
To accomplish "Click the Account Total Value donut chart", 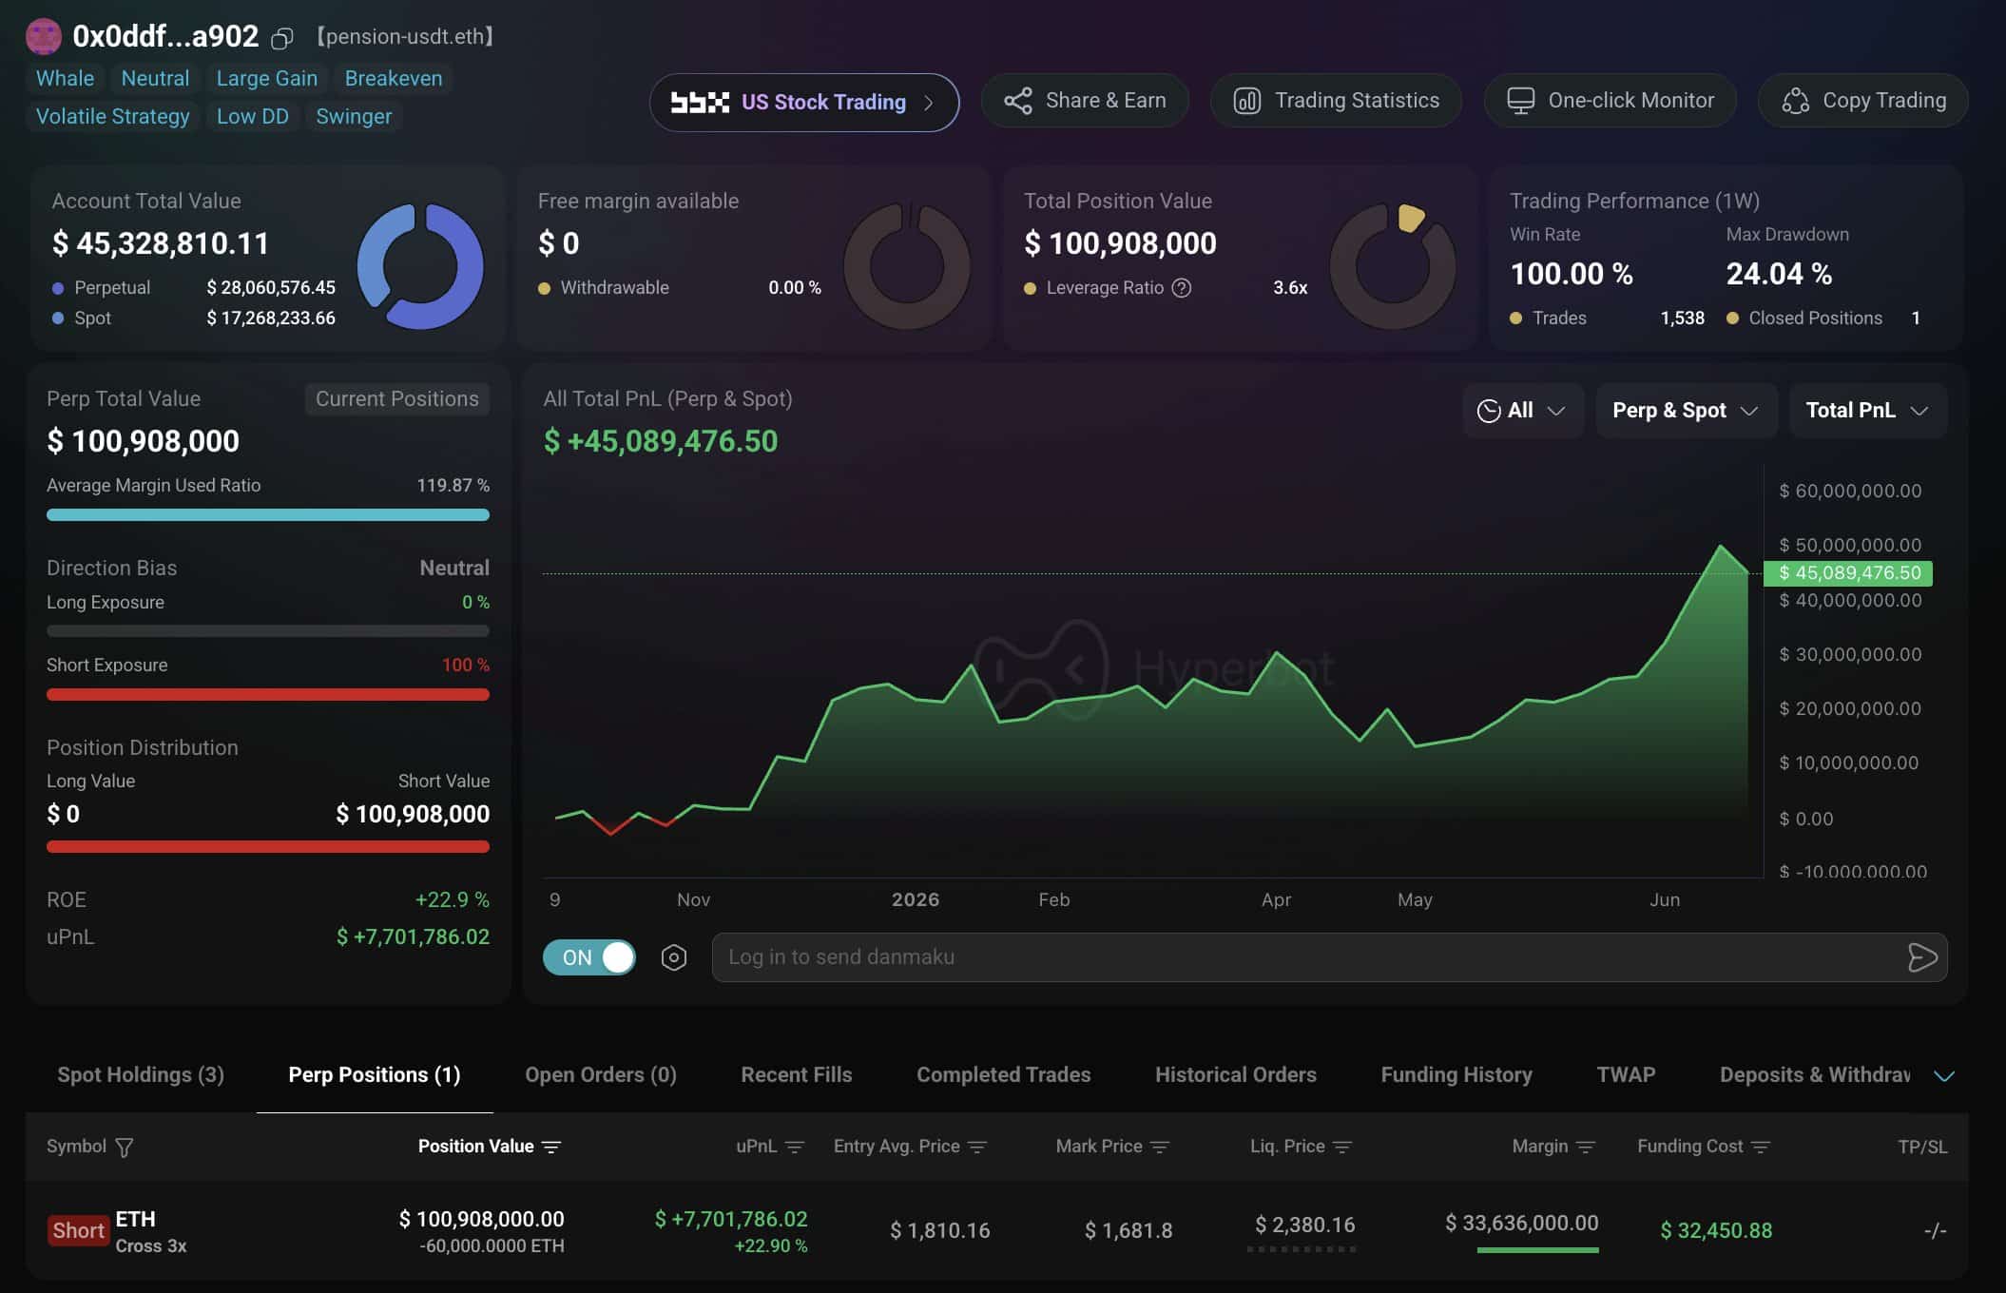I will (420, 266).
